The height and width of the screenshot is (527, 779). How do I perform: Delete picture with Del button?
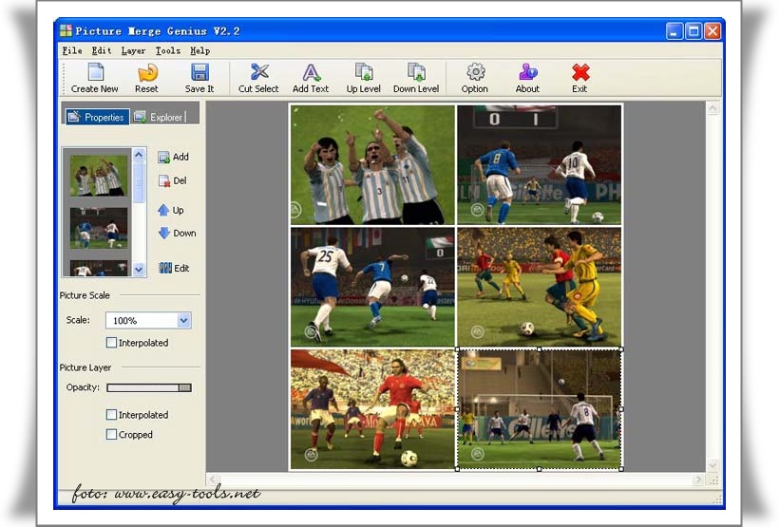pyautogui.click(x=172, y=180)
